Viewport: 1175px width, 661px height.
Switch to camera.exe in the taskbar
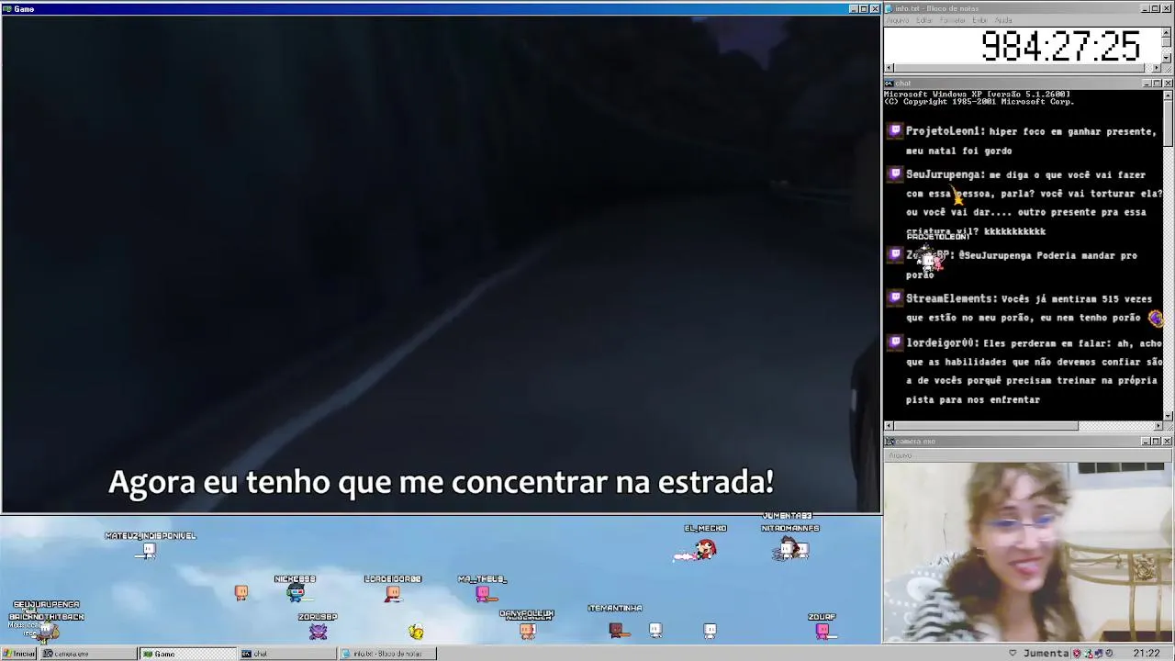coord(88,654)
